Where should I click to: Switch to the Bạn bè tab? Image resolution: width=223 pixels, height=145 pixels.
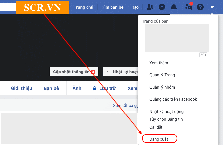(51, 88)
